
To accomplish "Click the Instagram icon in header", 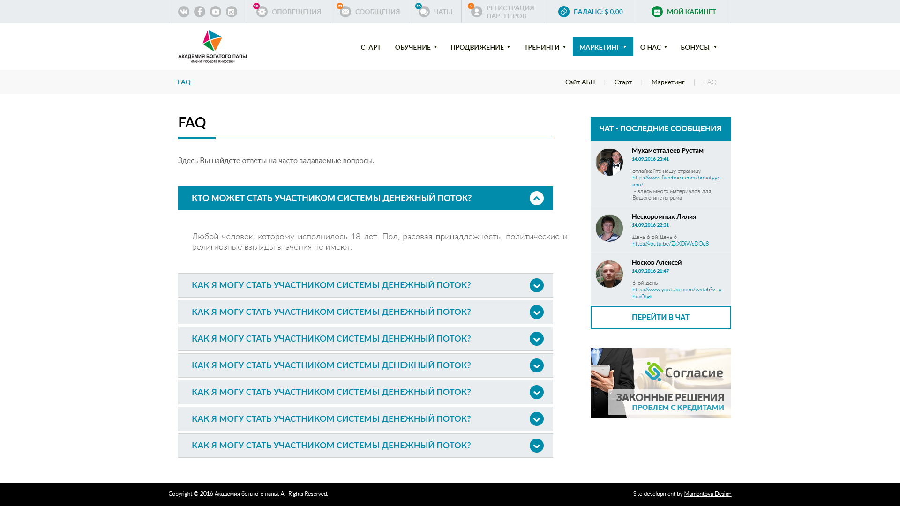I will [x=232, y=12].
